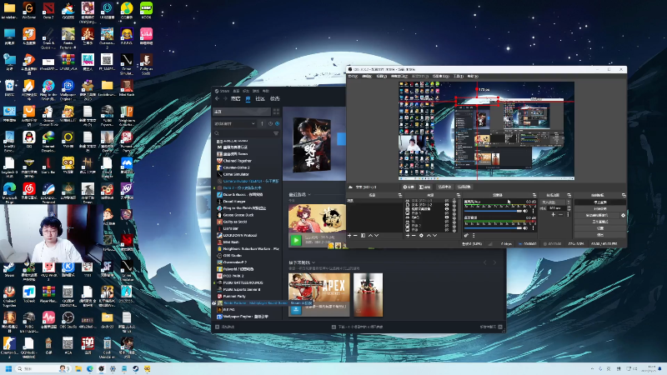The height and width of the screenshot is (375, 667).
Task: Click Stop Streaming in OBS controls
Action: click(600, 202)
